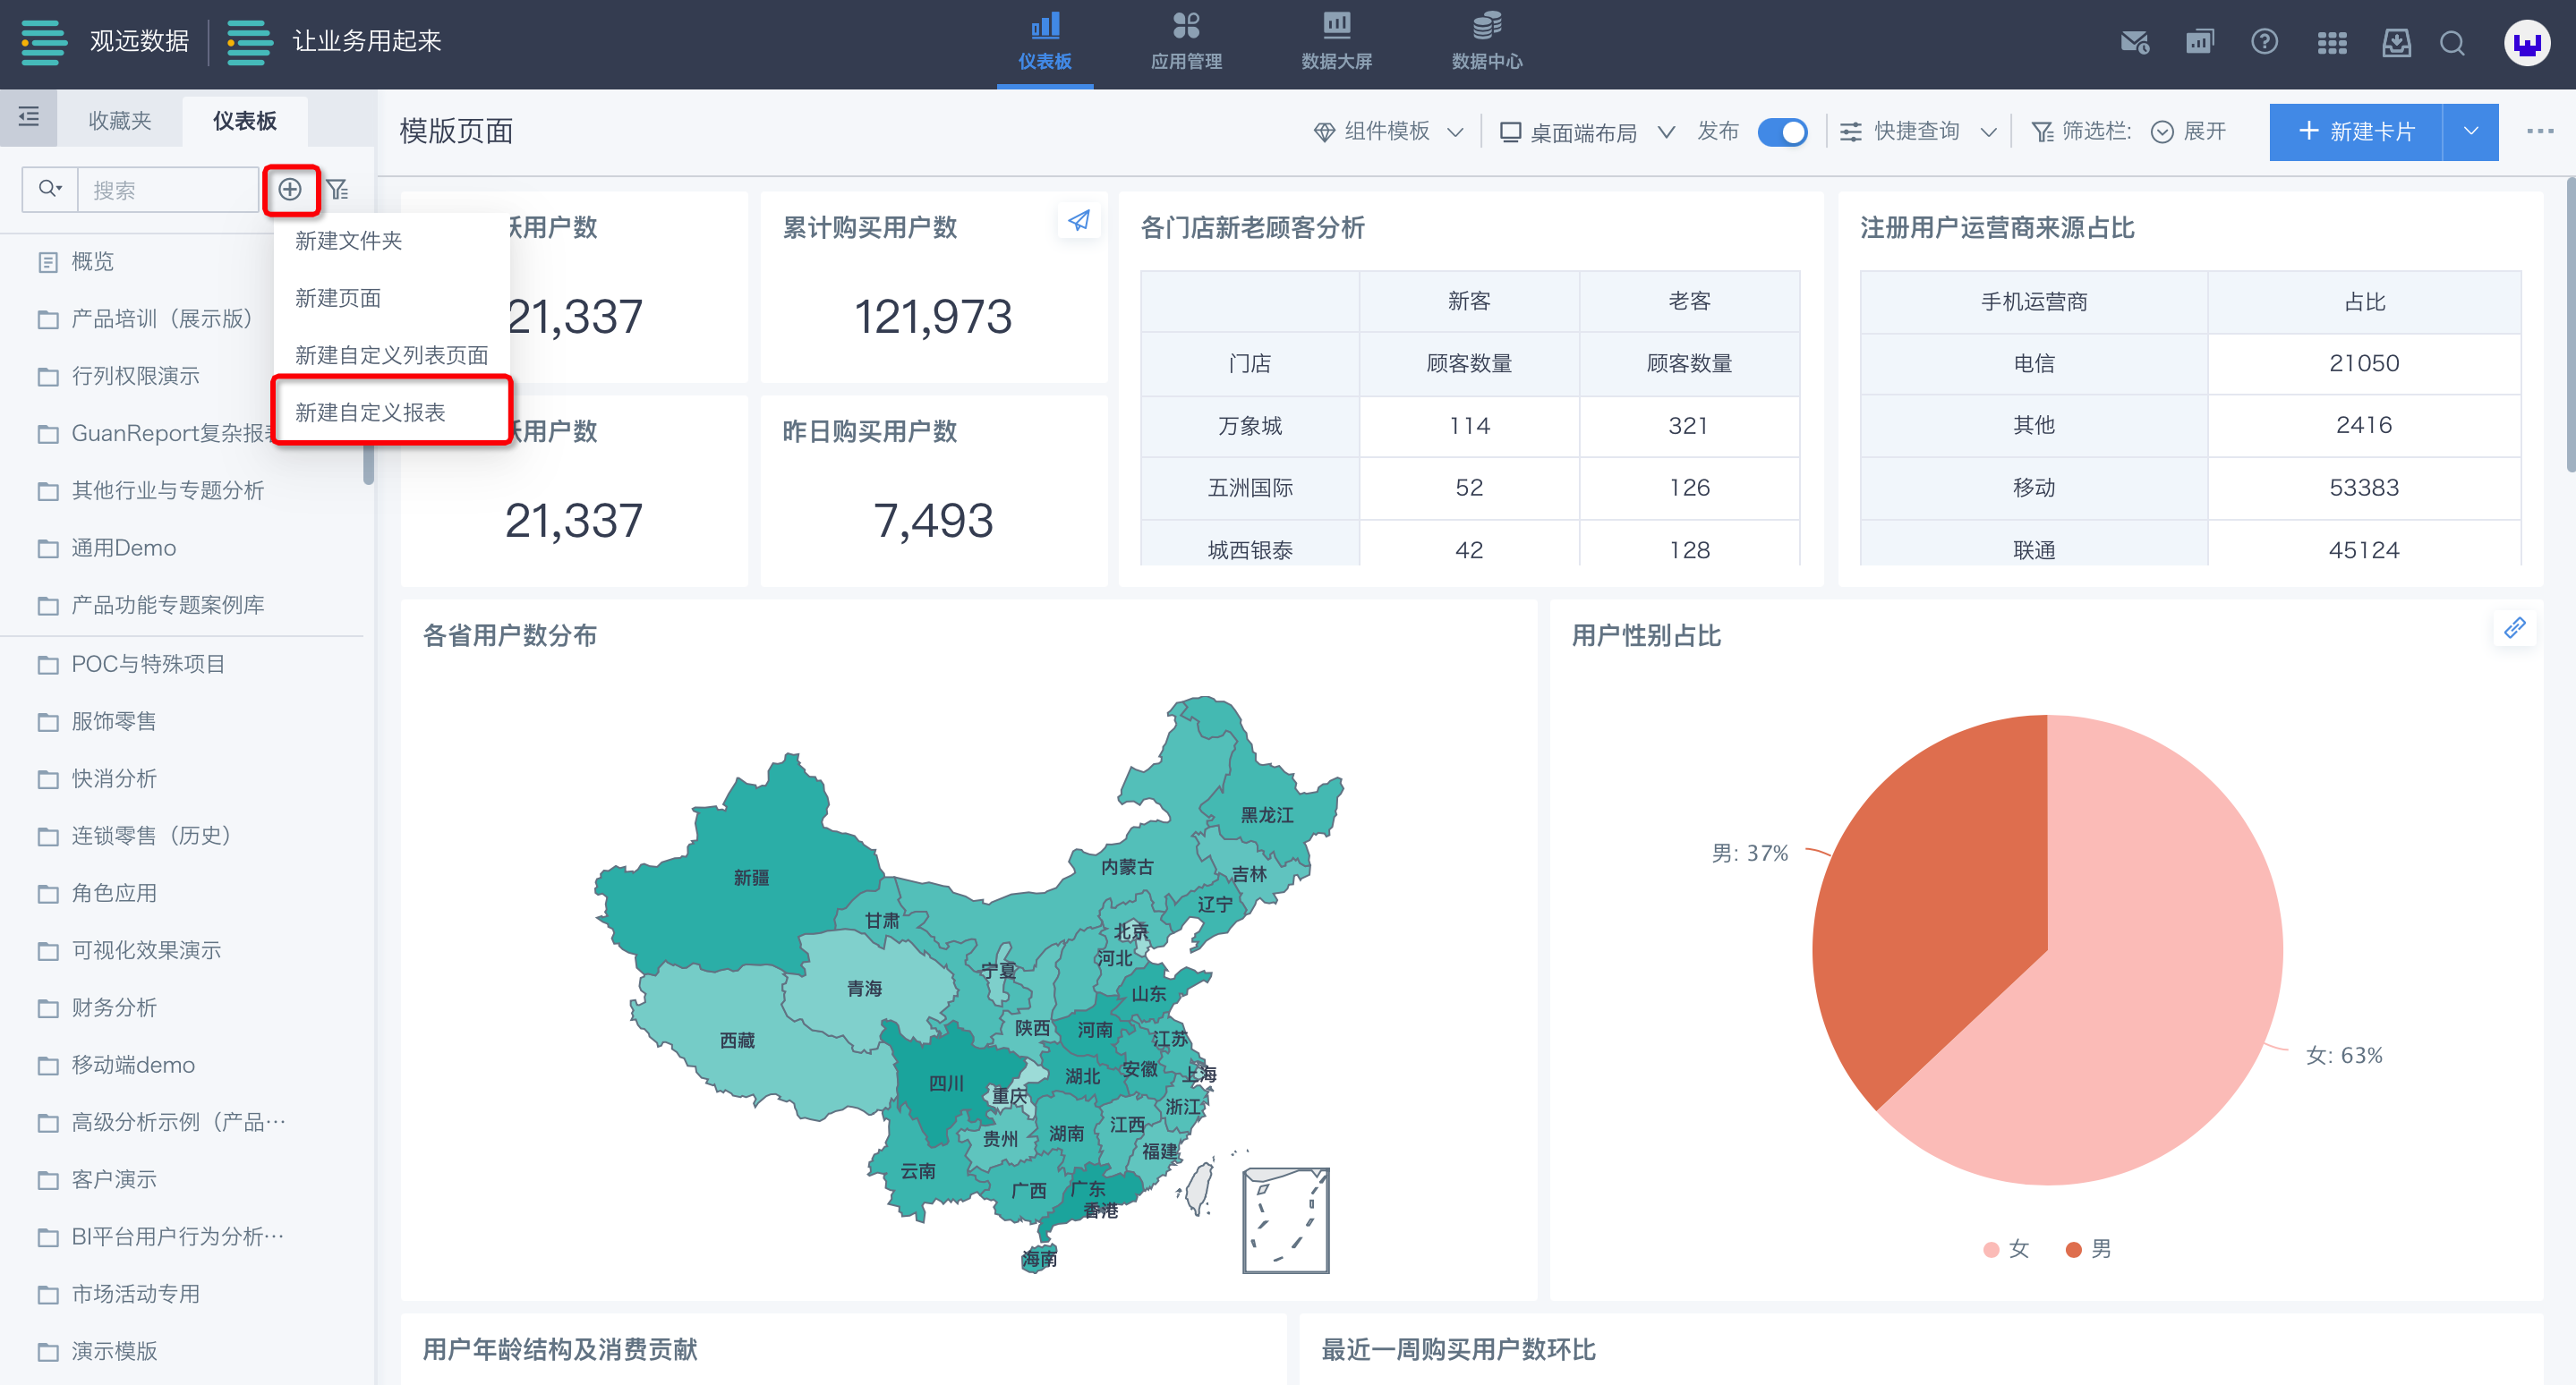Click the link icon on gender chart
Viewport: 2576px width, 1385px height.
[2514, 627]
